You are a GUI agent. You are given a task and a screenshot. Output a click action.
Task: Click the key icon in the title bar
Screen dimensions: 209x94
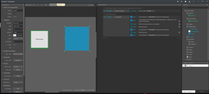(178, 2)
